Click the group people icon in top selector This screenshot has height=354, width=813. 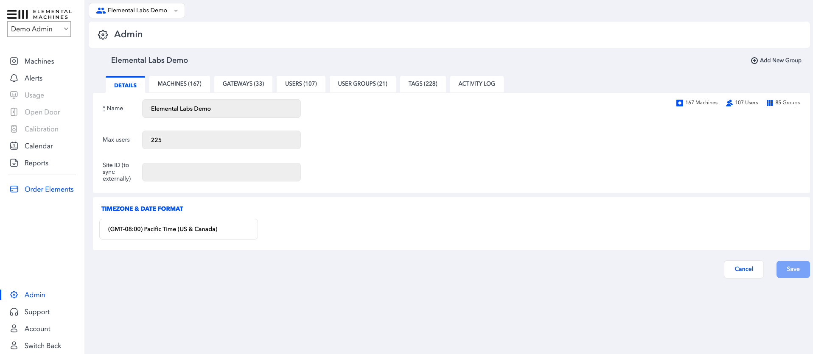coord(101,11)
